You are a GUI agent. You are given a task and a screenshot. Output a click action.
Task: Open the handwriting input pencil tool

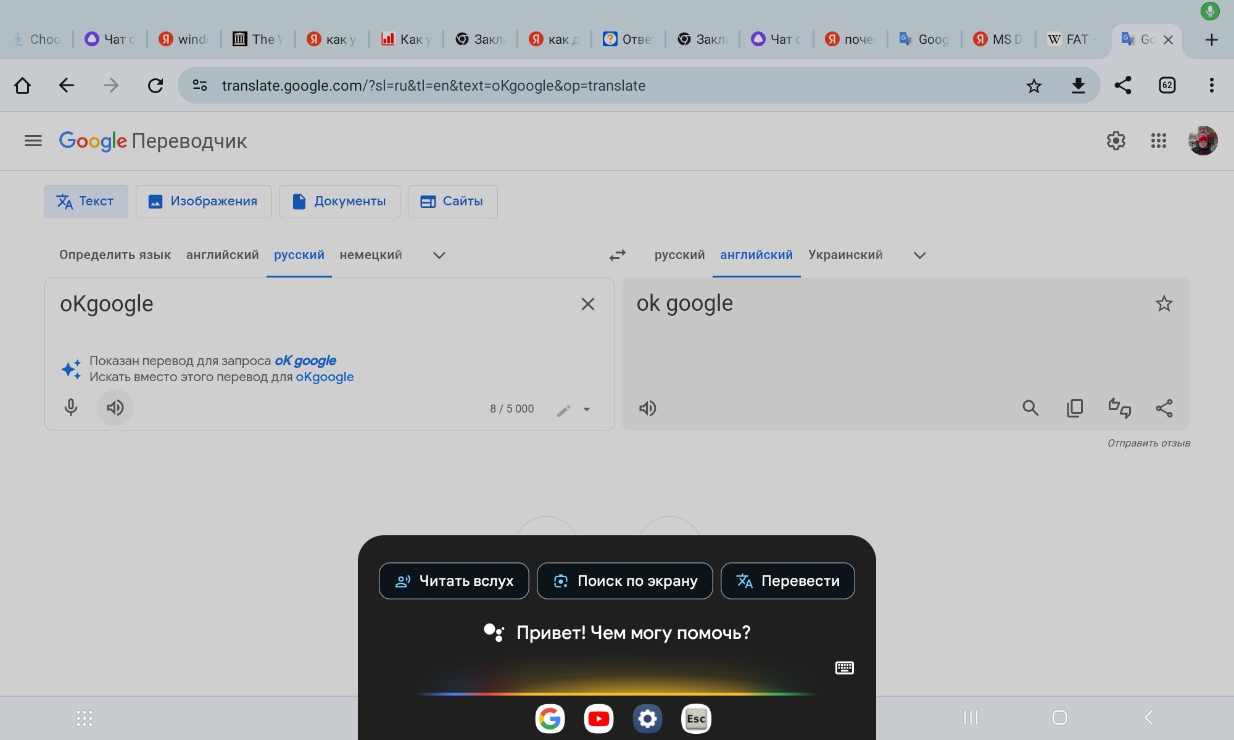click(563, 410)
